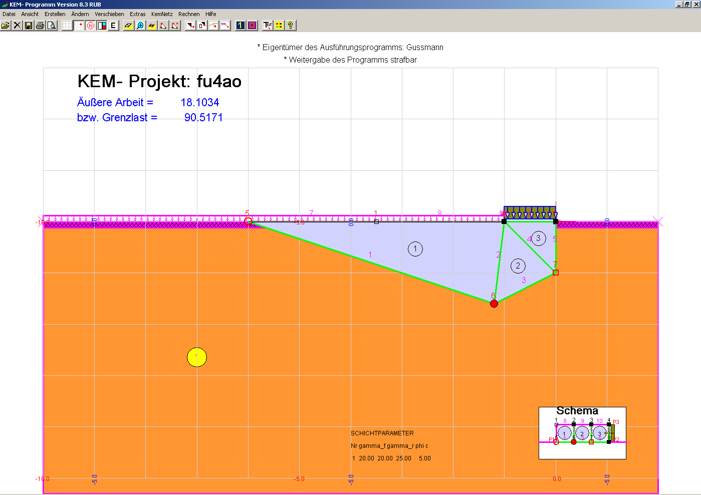Screen dimensions: 701x495
Task: Click the D with arrow icon
Action: 202,25
